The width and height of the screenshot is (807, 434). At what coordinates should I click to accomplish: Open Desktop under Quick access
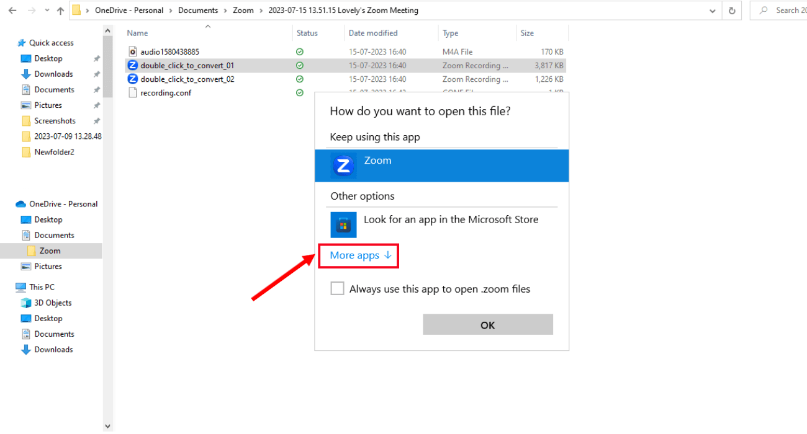pos(48,58)
